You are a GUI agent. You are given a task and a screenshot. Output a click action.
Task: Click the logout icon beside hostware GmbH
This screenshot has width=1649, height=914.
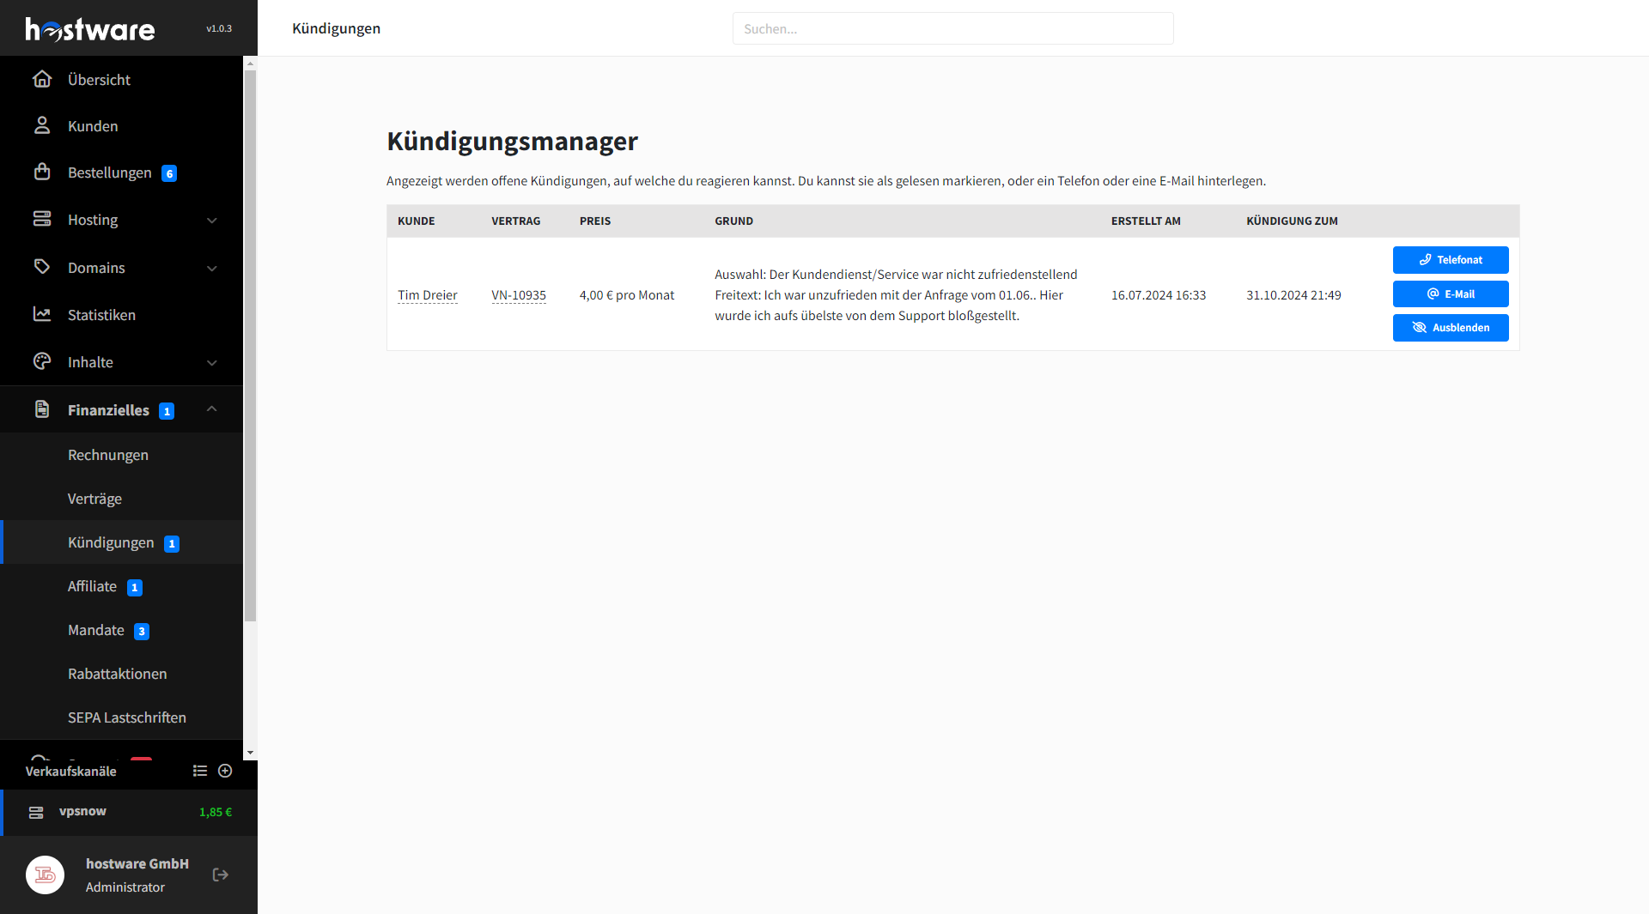click(x=221, y=875)
